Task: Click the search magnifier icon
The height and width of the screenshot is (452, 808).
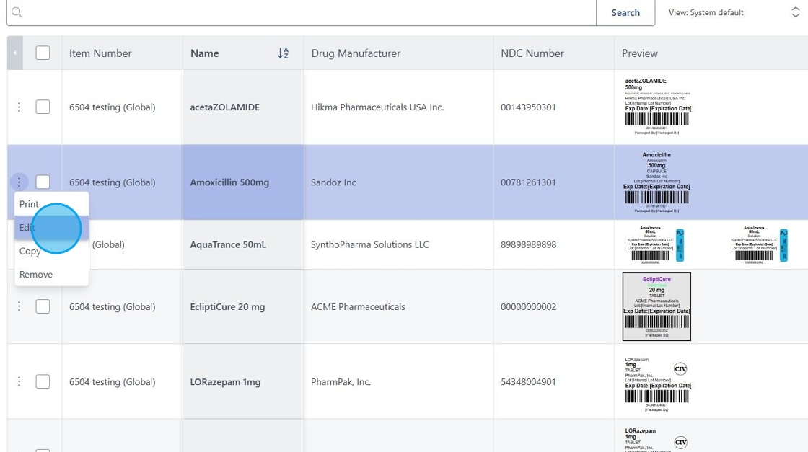Action: 17,12
